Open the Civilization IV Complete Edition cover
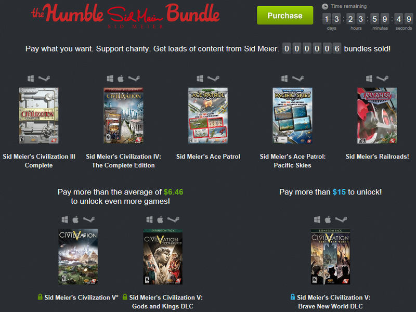 pyautogui.click(x=123, y=115)
